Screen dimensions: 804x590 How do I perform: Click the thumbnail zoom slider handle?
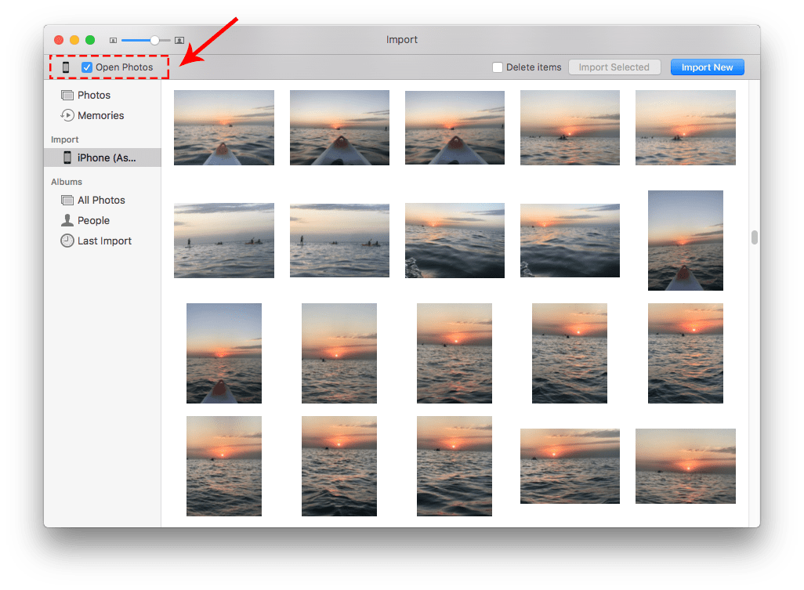click(x=154, y=40)
